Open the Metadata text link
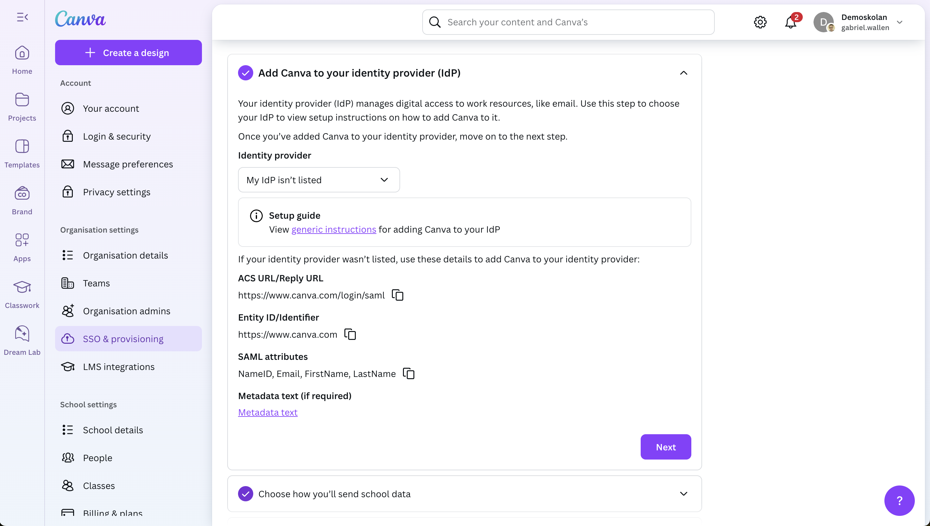 click(x=268, y=412)
